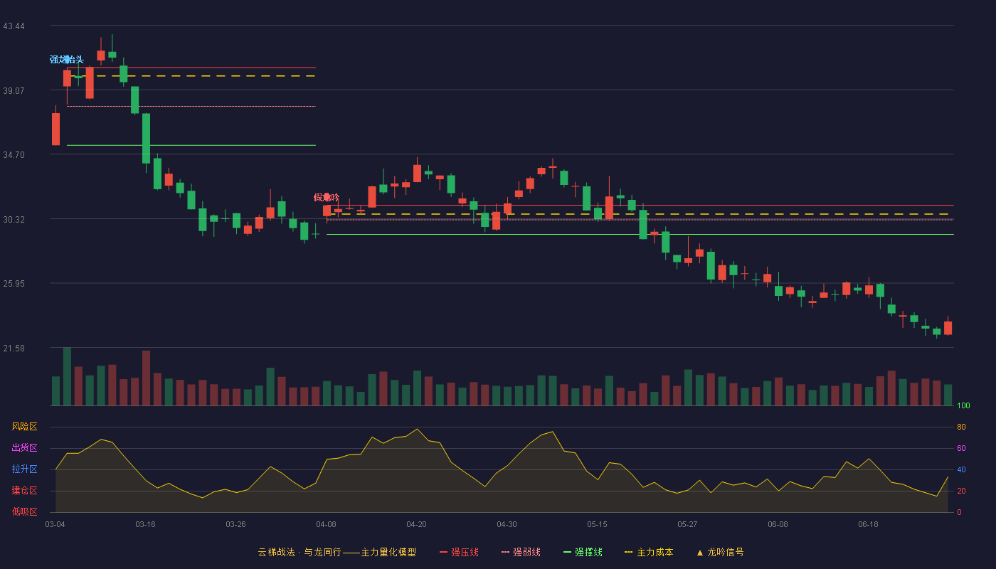Toggle the 强撑线 legend entry
This screenshot has height=569, width=996.
[x=583, y=552]
